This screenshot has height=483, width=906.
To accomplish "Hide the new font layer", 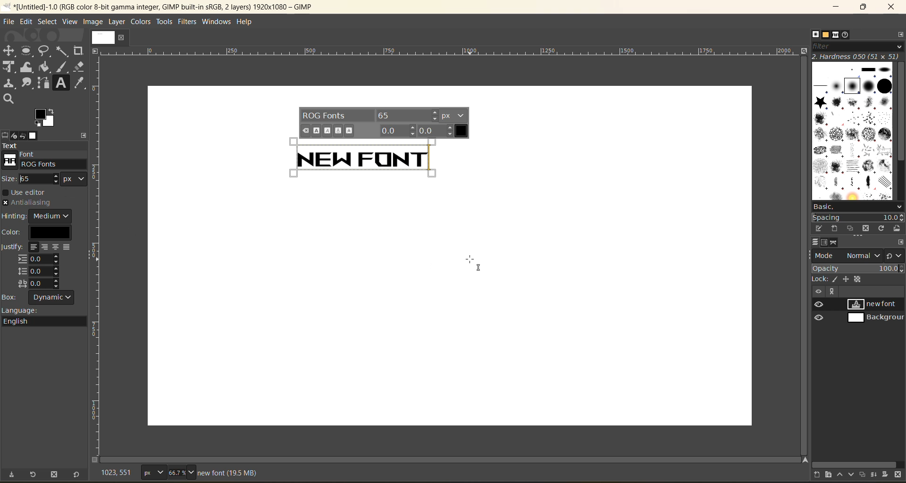I will [x=820, y=306].
